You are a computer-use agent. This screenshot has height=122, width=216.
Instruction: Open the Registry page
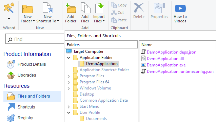tap(25, 118)
